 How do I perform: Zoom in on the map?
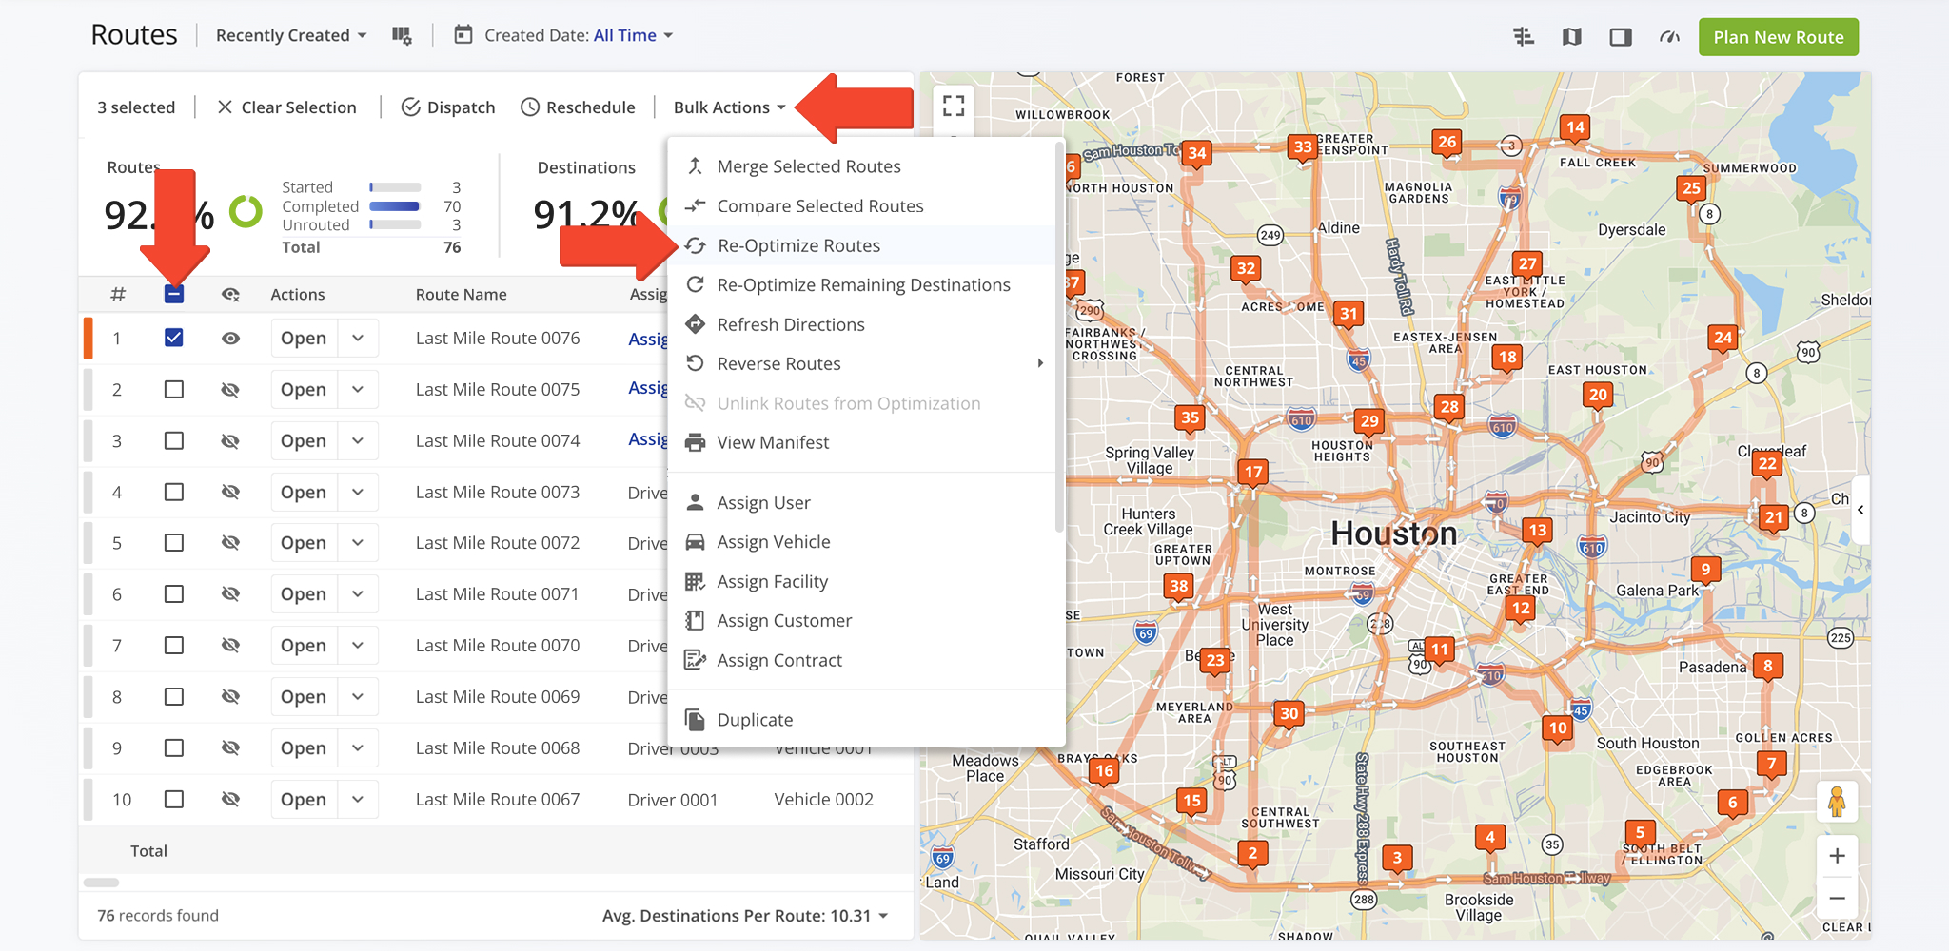(x=1837, y=856)
